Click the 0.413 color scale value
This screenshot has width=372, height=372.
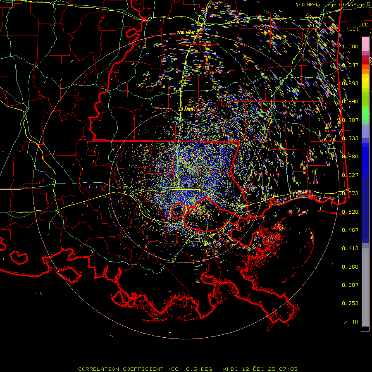point(350,248)
